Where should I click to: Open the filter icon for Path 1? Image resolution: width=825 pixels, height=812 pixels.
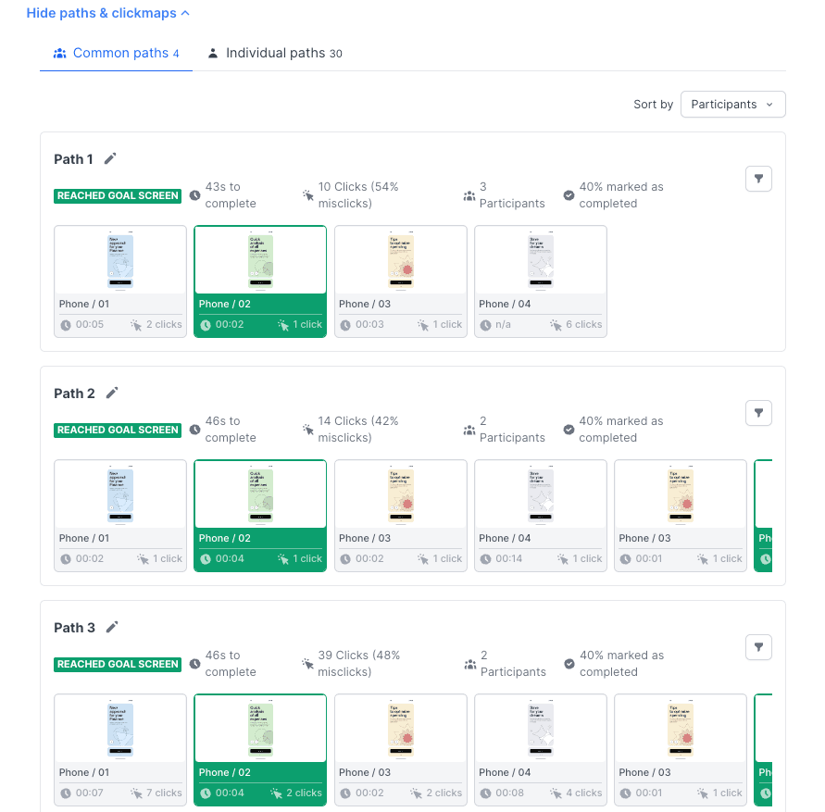click(x=758, y=178)
